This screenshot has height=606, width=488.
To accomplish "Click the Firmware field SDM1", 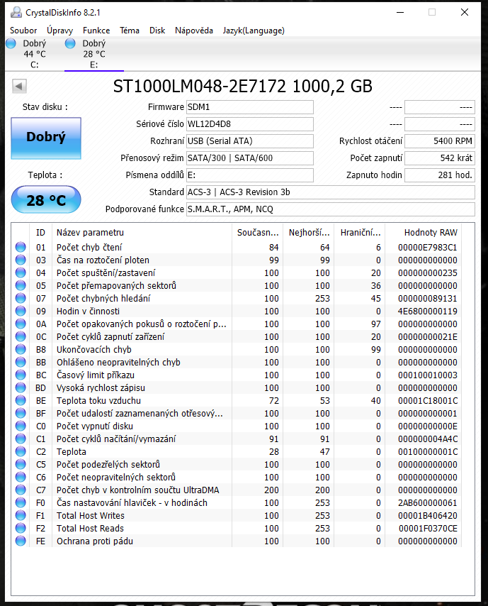I will 249,107.
